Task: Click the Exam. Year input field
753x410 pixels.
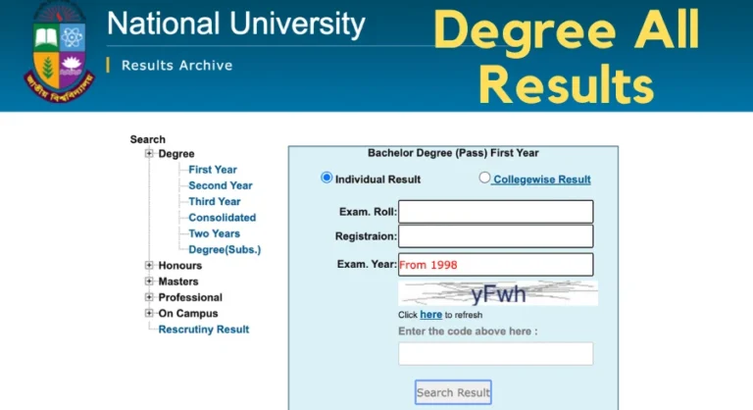Action: point(495,265)
